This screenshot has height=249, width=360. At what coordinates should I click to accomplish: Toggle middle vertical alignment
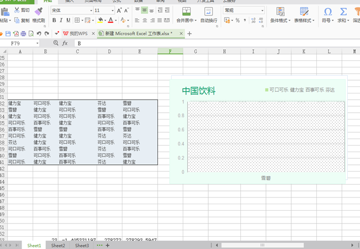pos(145,10)
